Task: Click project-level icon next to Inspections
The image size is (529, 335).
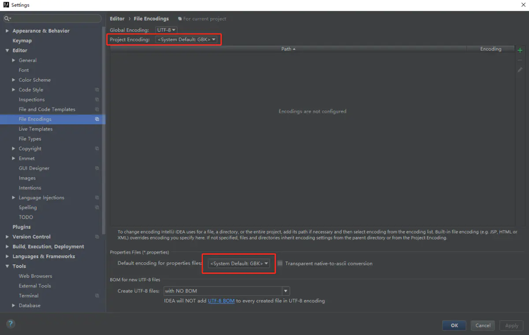Action: pos(97,100)
